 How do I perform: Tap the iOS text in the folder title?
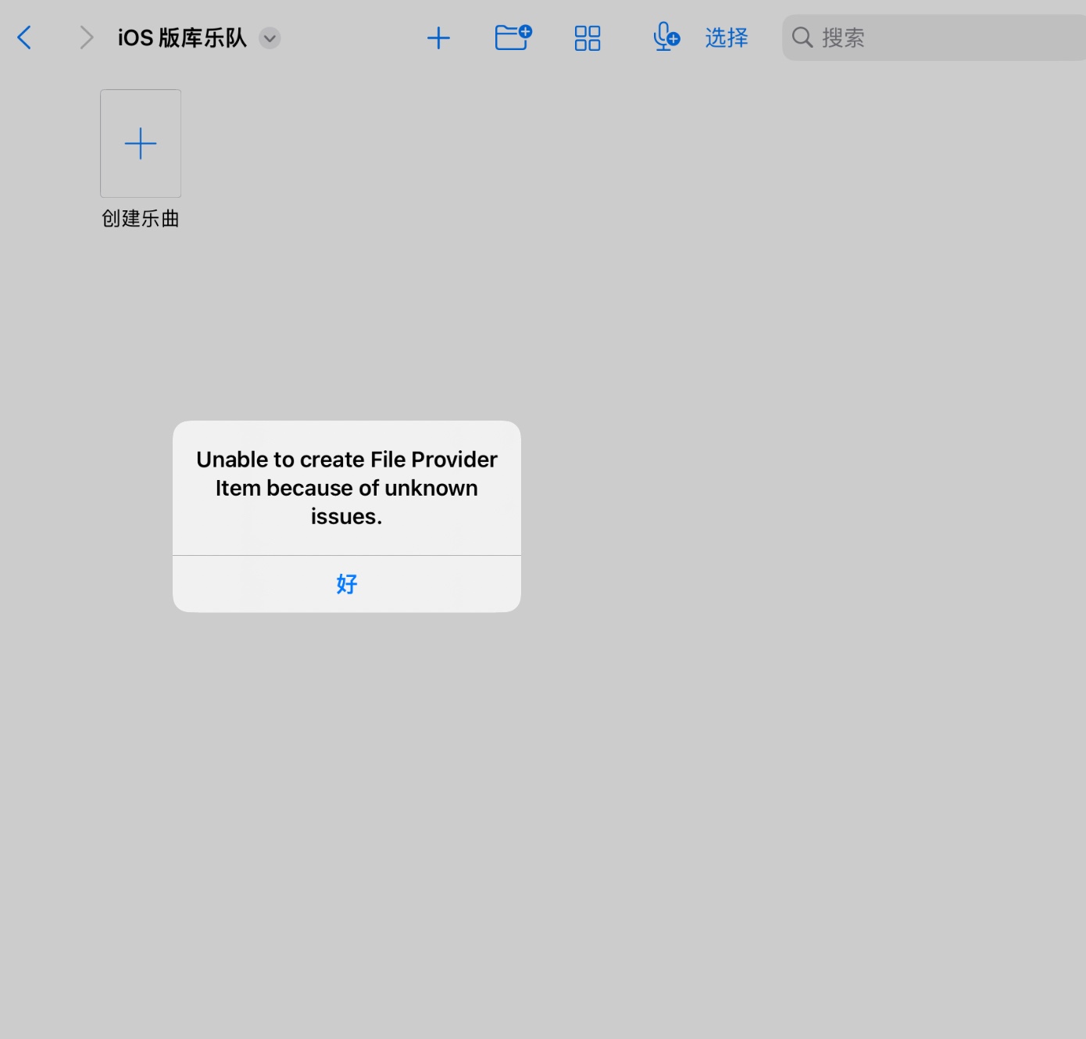point(135,38)
